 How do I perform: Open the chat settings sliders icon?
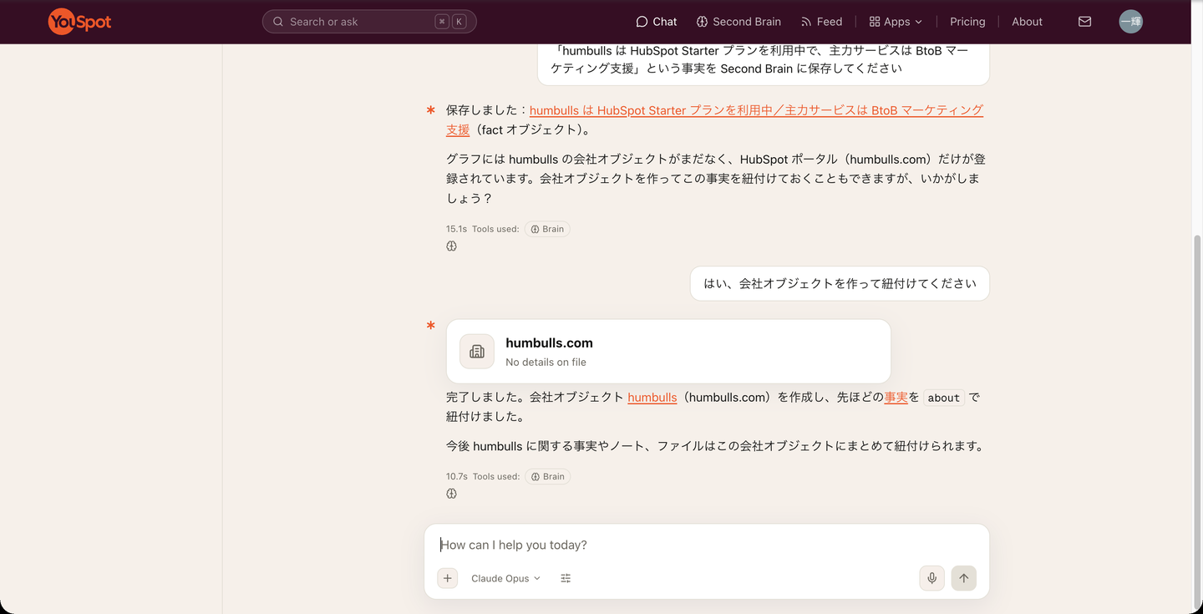(x=566, y=578)
